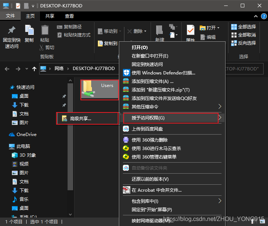Image resolution: width=268 pixels, height=226 pixels.
Task: Open pinned Desktop (桌面) under Quick access
Action: pyautogui.click(x=20, y=96)
